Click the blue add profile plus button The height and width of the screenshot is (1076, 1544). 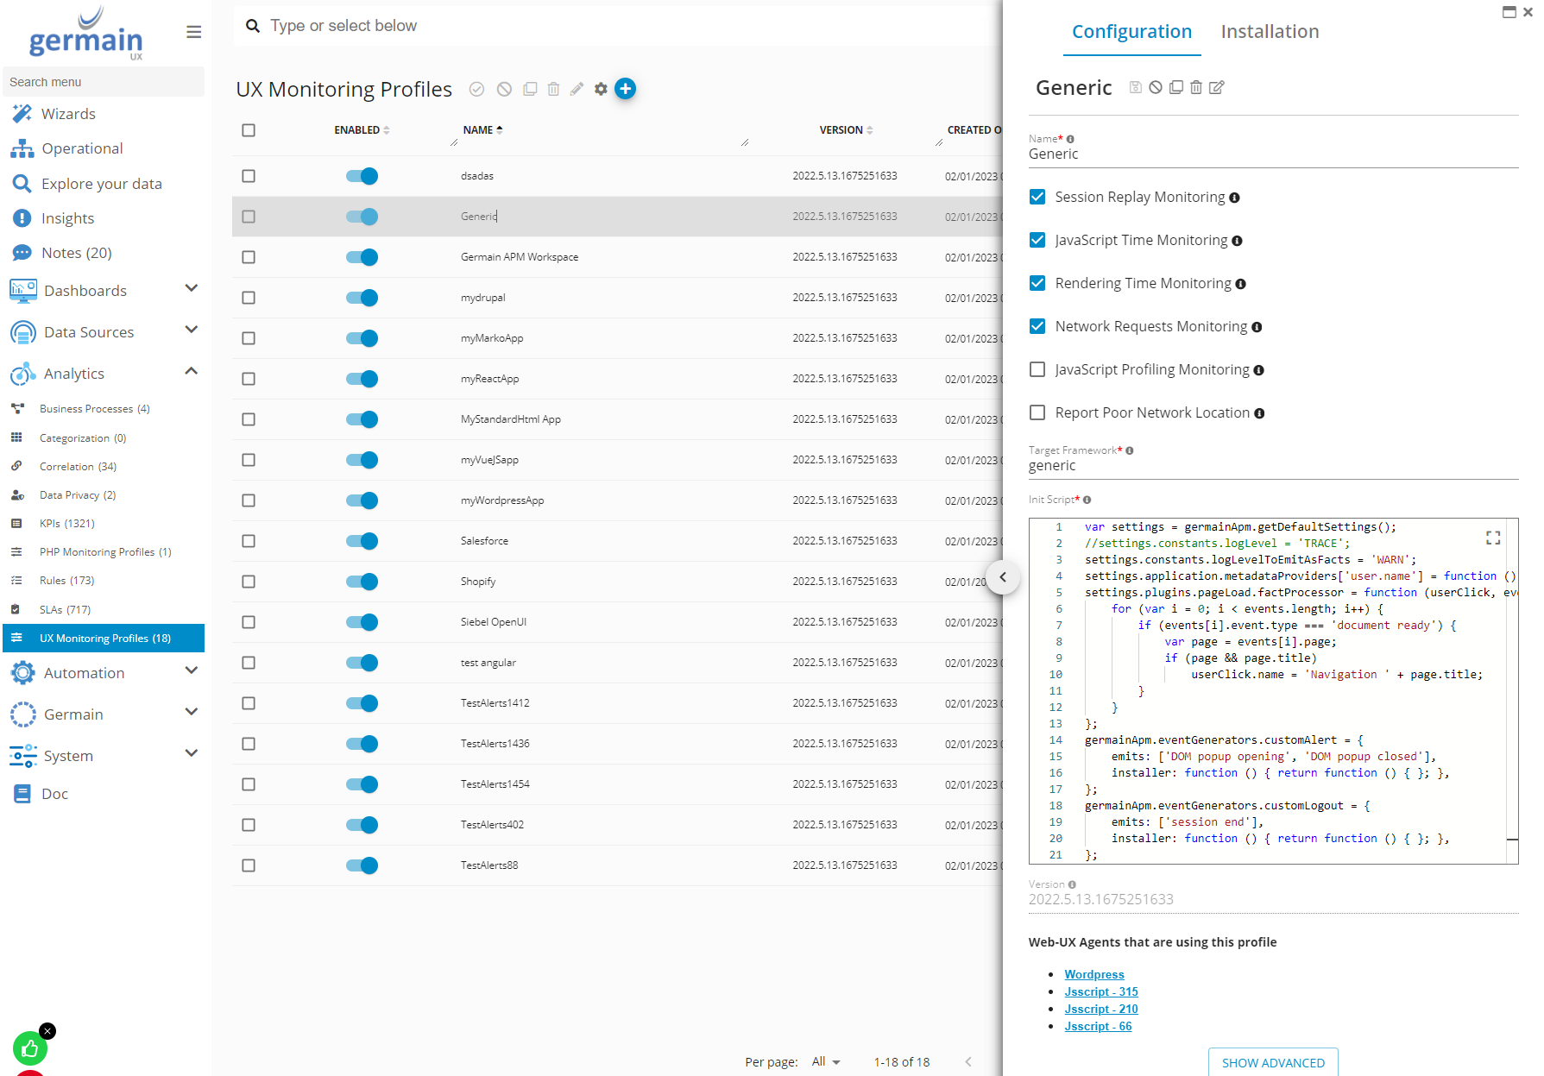pos(625,89)
